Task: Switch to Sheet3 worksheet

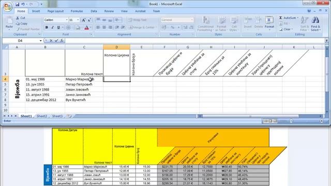Action: (57, 116)
